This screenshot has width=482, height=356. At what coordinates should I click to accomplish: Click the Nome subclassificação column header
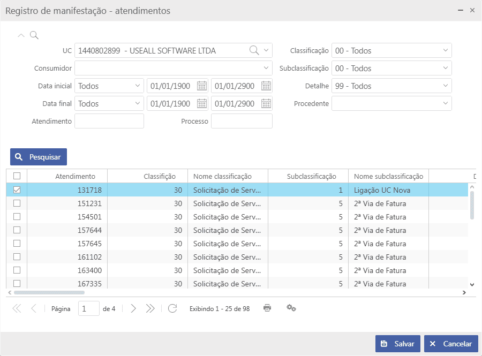388,176
